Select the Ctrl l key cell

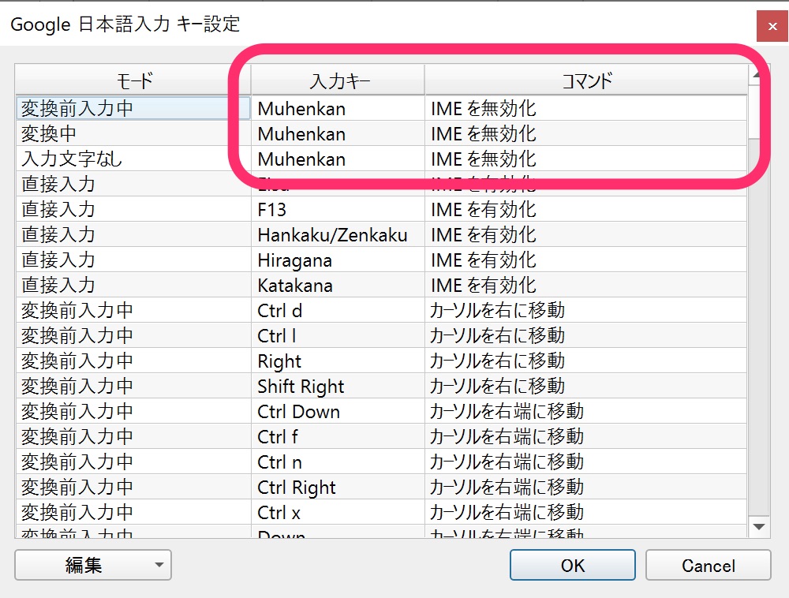tap(338, 335)
